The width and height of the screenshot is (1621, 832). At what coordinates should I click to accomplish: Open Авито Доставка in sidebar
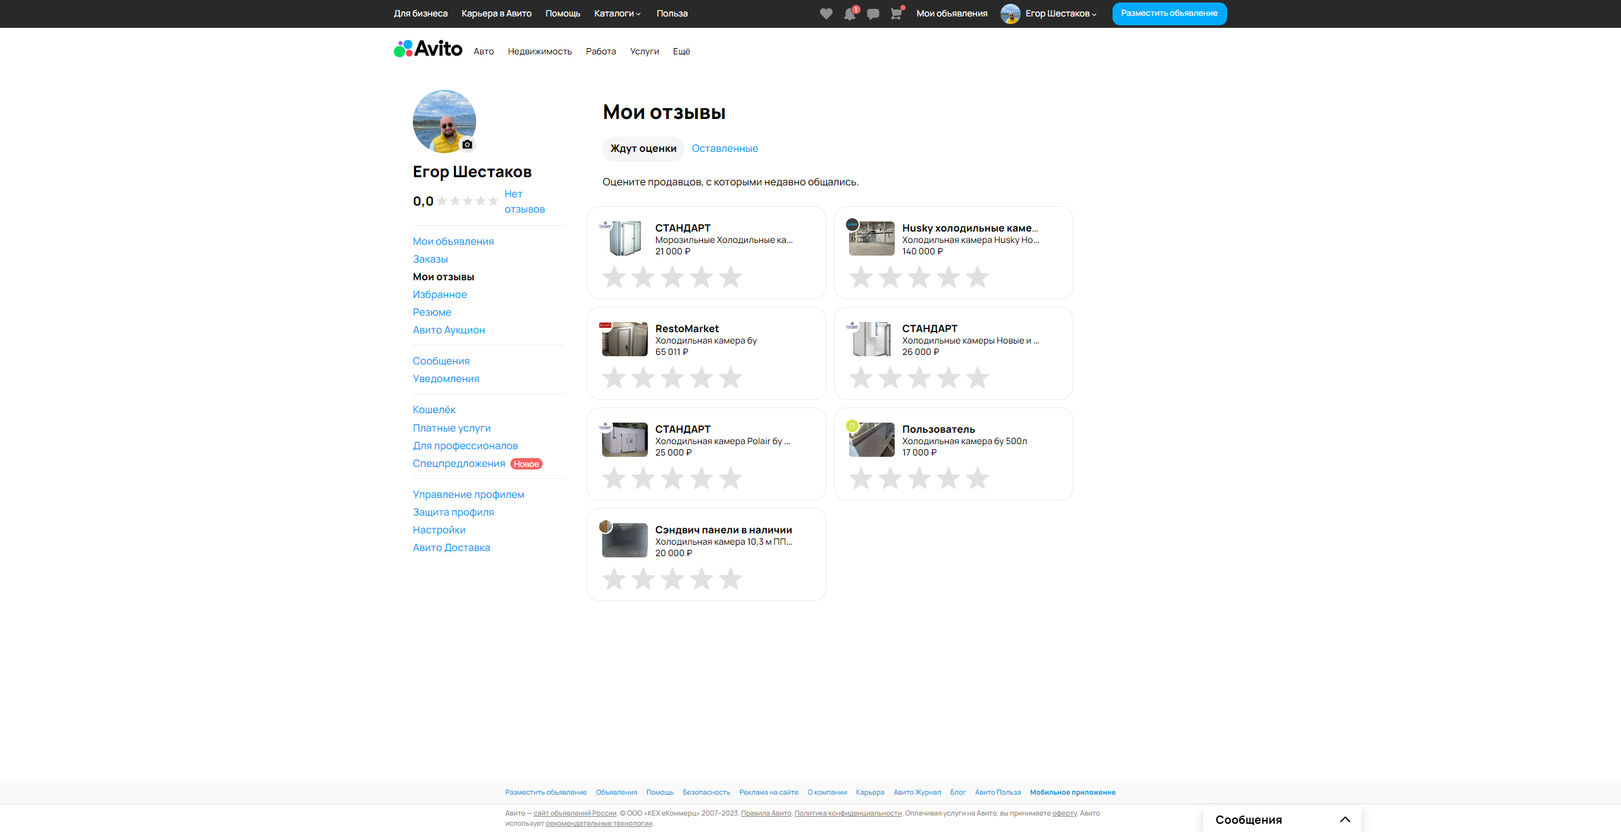451,548
